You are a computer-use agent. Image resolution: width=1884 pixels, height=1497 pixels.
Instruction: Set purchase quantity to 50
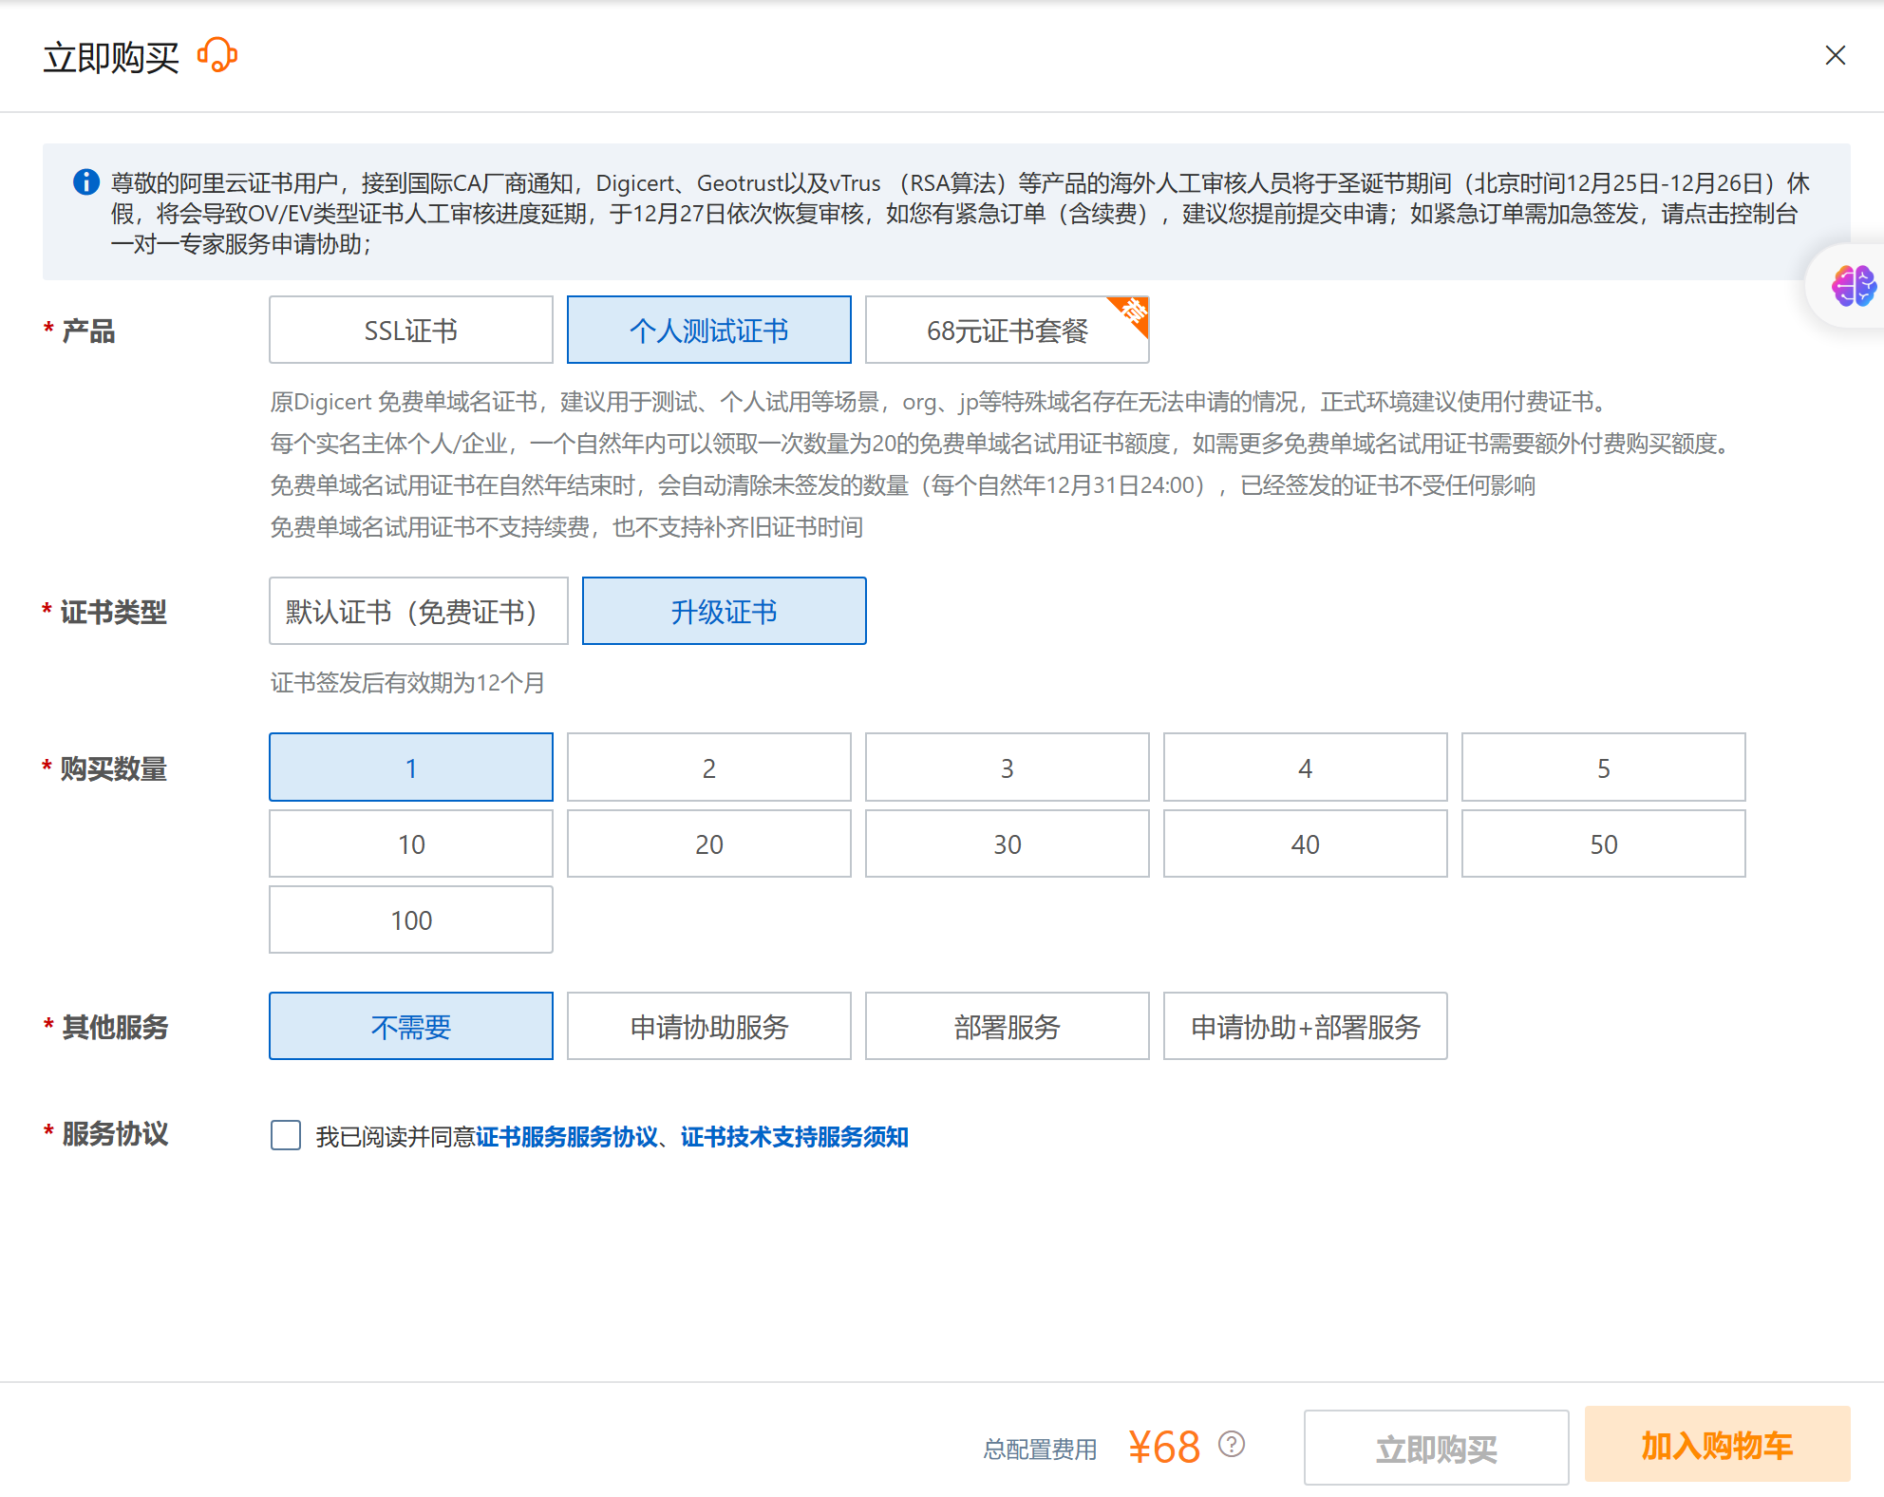click(1604, 843)
